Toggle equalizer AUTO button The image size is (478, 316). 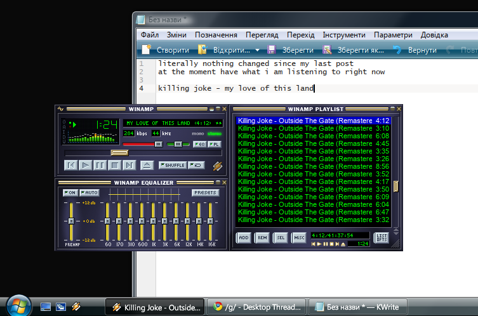(x=90, y=193)
